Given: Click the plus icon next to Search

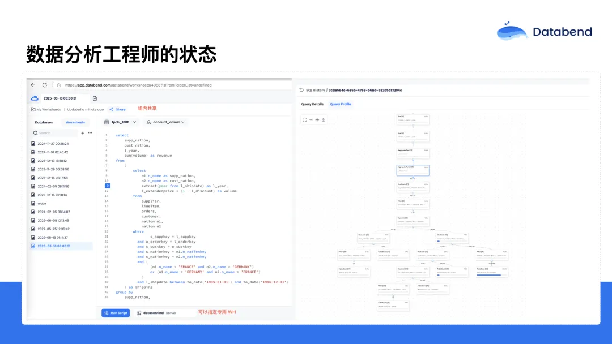Looking at the screenshot, I should click(x=82, y=133).
